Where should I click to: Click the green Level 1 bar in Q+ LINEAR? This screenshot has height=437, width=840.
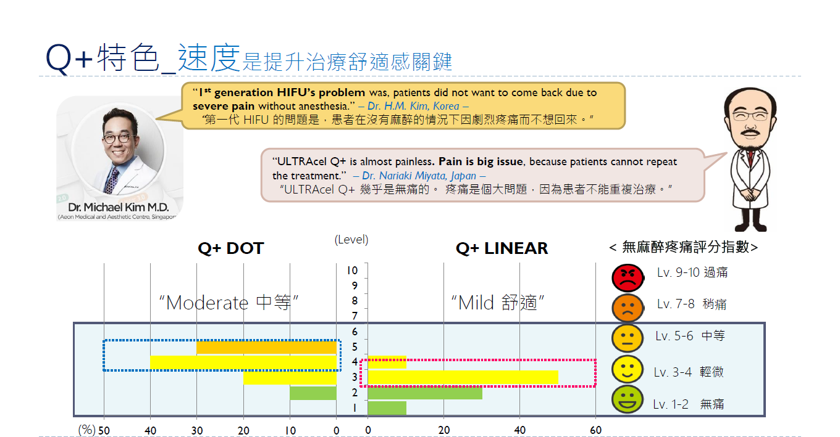387,408
